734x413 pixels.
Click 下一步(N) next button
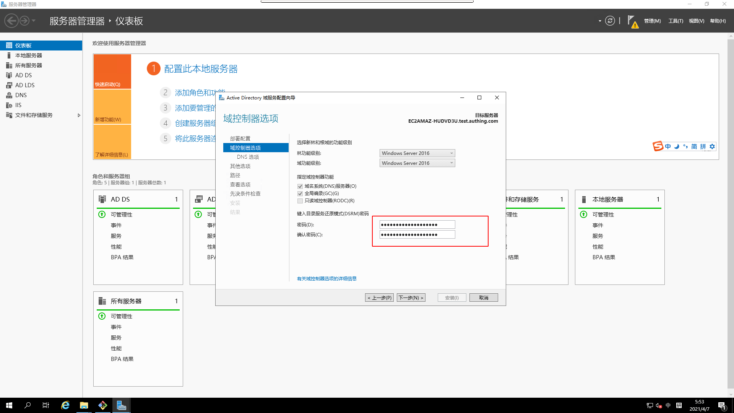tap(411, 298)
